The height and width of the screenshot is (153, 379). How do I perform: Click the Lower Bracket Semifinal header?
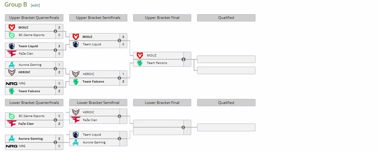(98, 103)
